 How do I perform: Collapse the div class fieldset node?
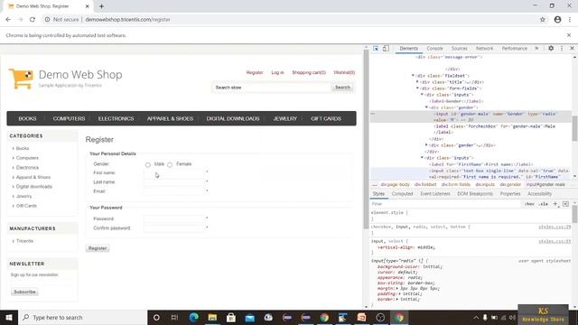(413, 76)
